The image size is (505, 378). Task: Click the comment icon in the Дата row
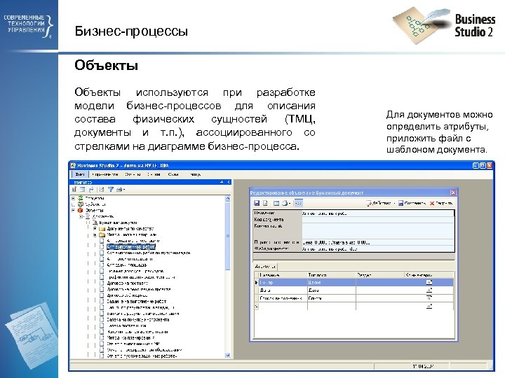pyautogui.click(x=429, y=290)
